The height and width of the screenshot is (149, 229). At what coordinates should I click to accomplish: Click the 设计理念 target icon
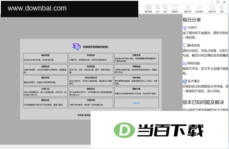point(185,81)
